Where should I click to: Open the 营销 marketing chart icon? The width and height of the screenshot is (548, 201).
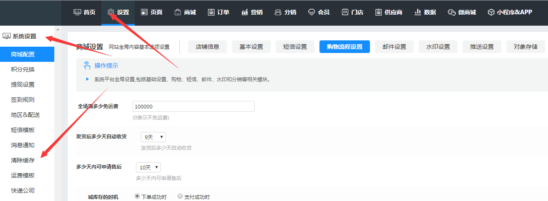tap(245, 12)
